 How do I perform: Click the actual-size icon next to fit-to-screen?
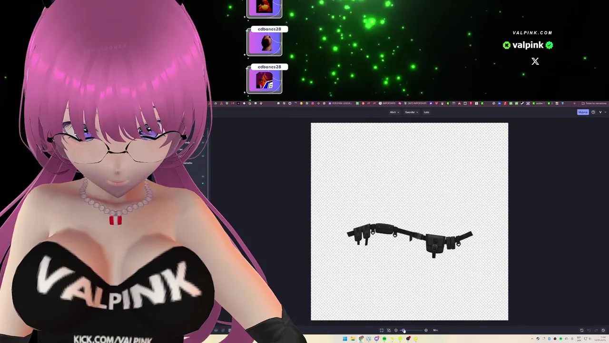click(389, 330)
